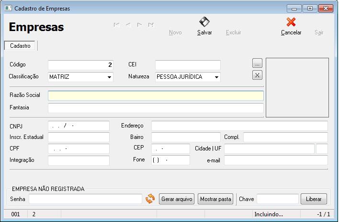
Task: Click the ellipsis browse image button
Action: (x=257, y=63)
